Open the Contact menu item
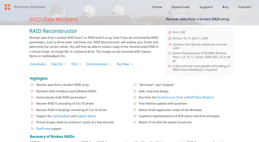 245,7
